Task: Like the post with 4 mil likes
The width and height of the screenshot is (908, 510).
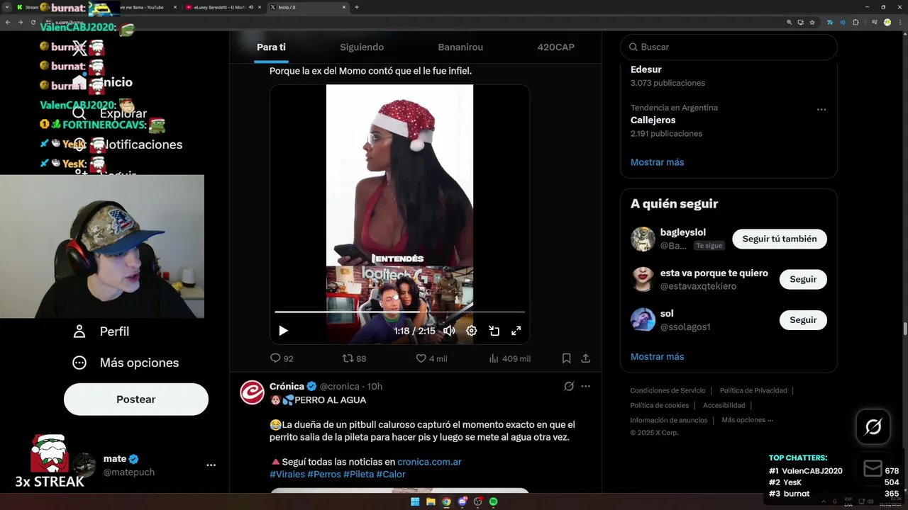Action: tap(431, 358)
